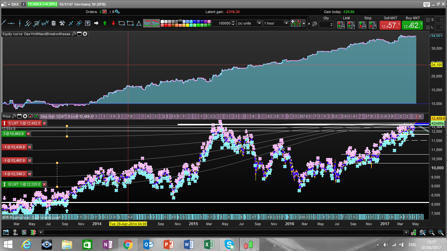
Task: Close the 3 @ 12,462.8 position
Action: (28, 134)
